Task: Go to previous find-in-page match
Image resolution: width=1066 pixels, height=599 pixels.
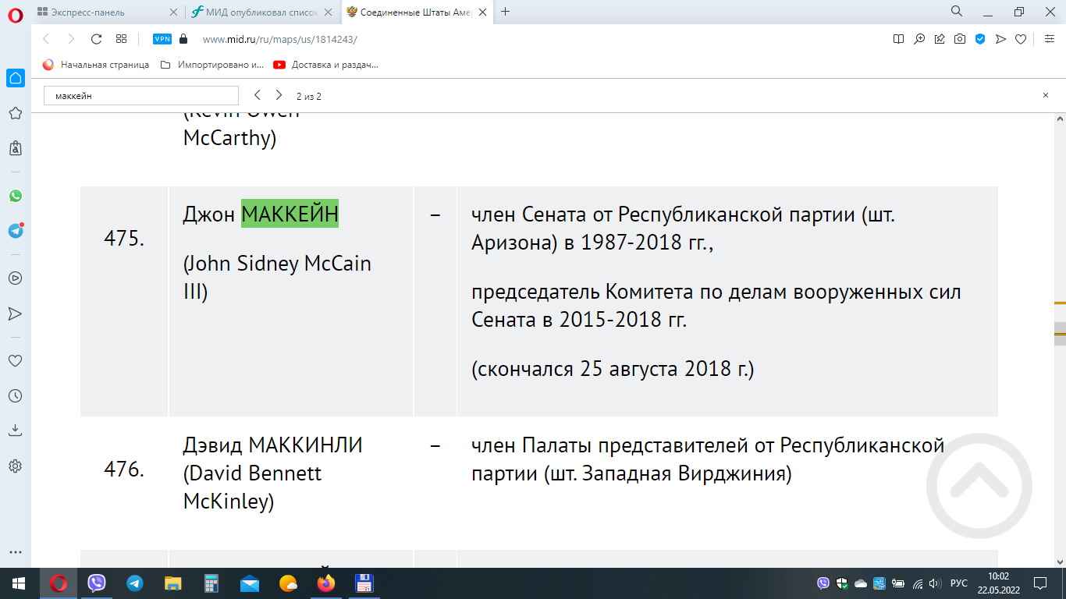Action: pos(258,95)
